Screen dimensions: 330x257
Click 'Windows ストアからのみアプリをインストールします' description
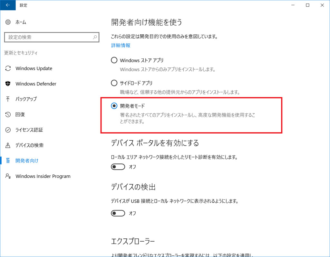pyautogui.click(x=168, y=69)
